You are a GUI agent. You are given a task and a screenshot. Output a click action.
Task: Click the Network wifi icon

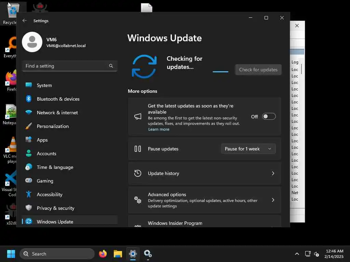(29, 112)
